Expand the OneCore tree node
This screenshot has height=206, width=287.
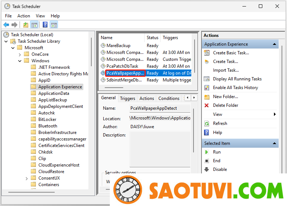click(20, 54)
